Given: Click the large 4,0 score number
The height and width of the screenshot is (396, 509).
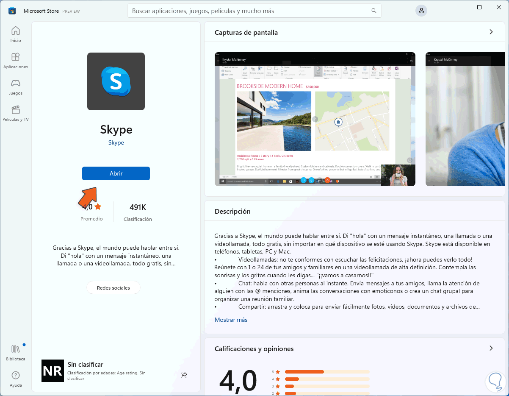Looking at the screenshot, I should coord(238,380).
